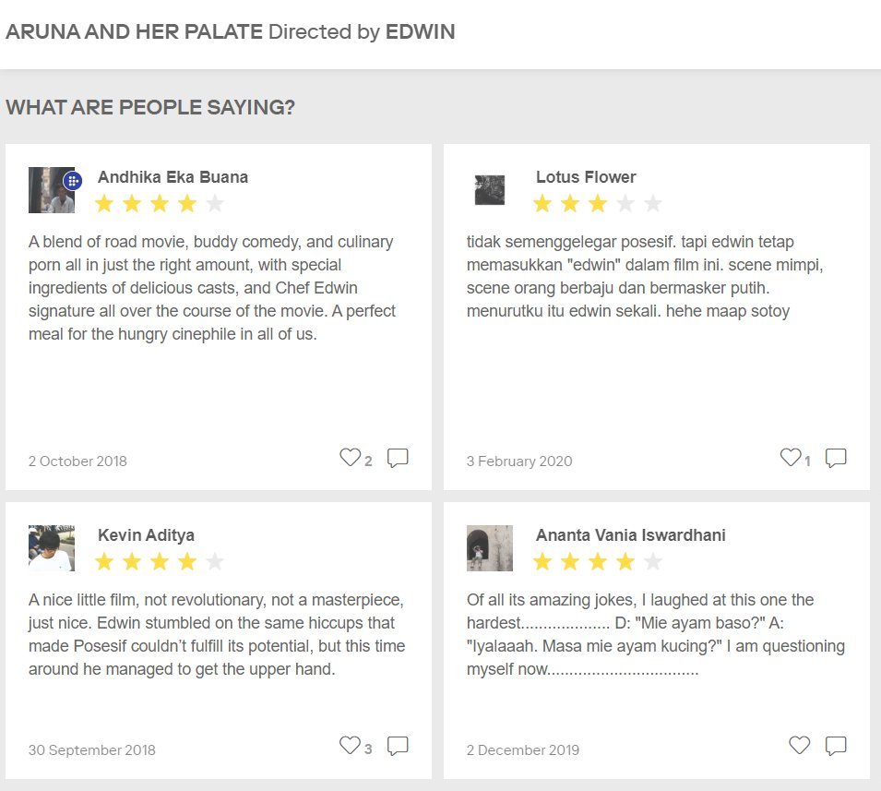Open Ananta Vania Iswardhani's avatar

tap(489, 548)
